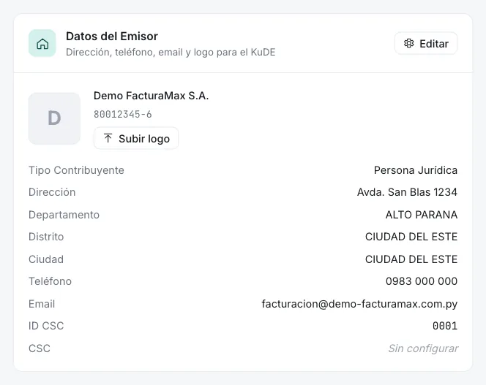Screen dimensions: 486x385
Task: Click the phone number 0983 000 000
Action: pyautogui.click(x=422, y=281)
